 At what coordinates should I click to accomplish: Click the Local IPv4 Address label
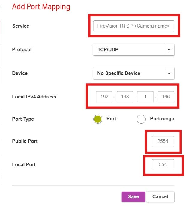34,97
